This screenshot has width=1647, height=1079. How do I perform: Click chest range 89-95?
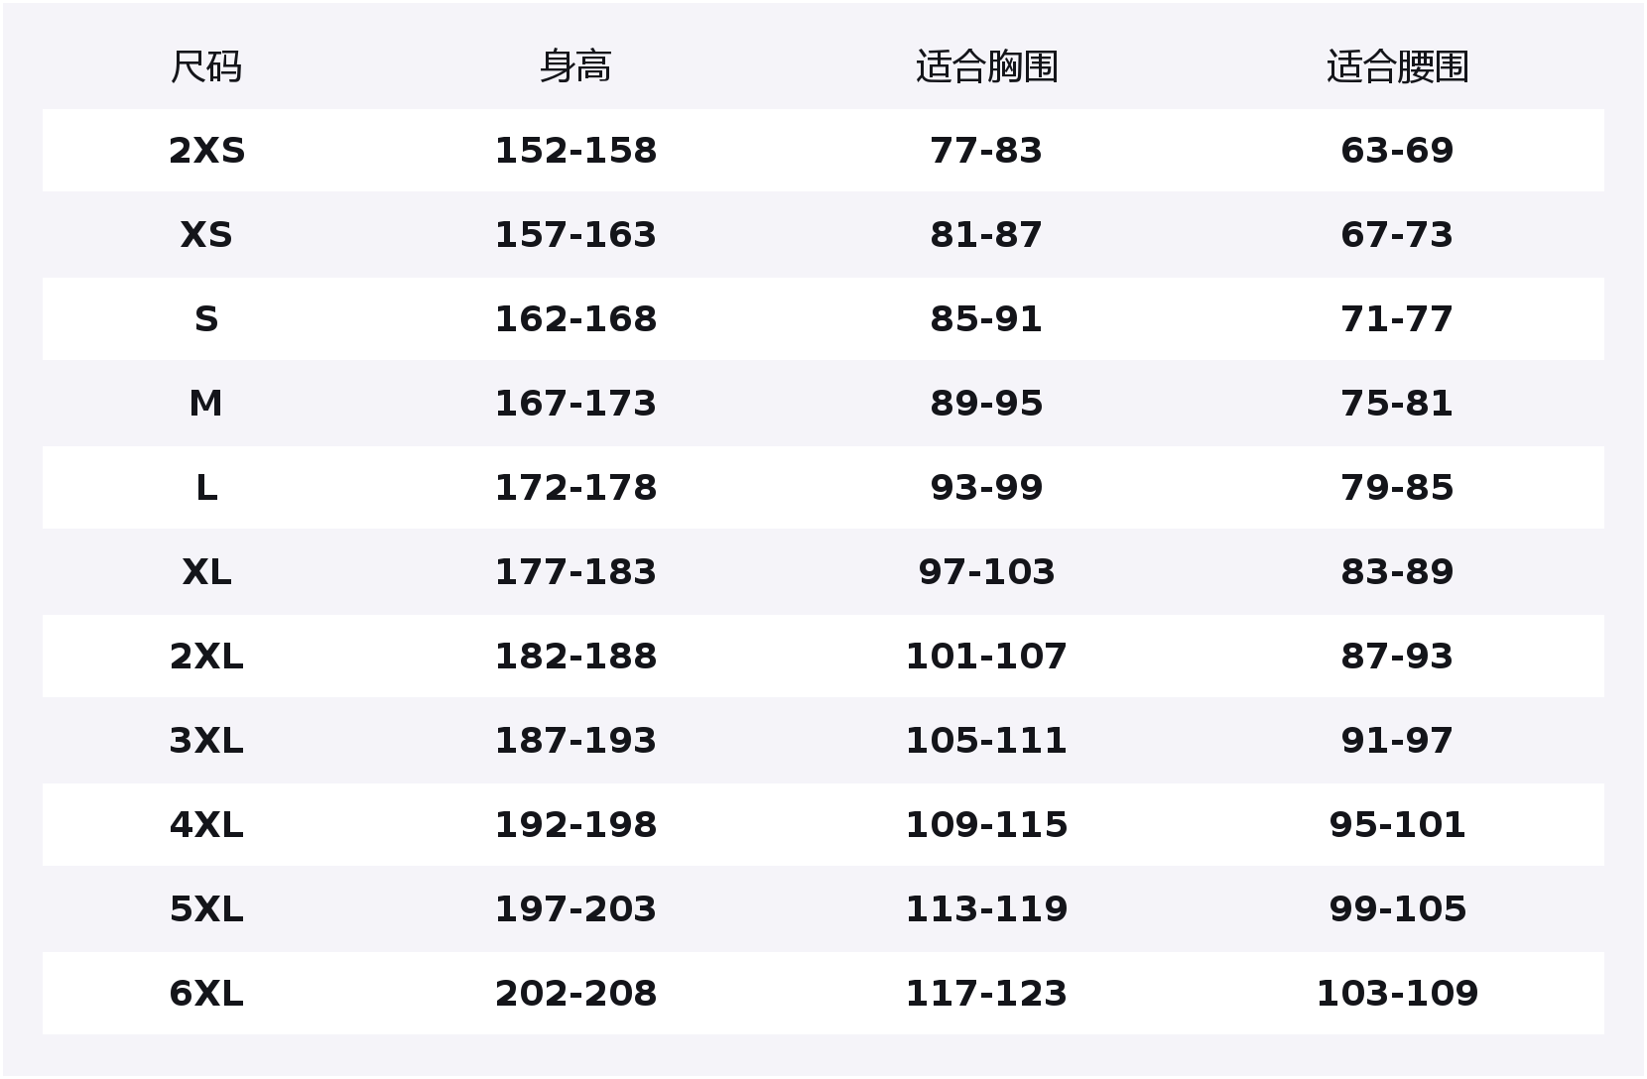click(986, 404)
